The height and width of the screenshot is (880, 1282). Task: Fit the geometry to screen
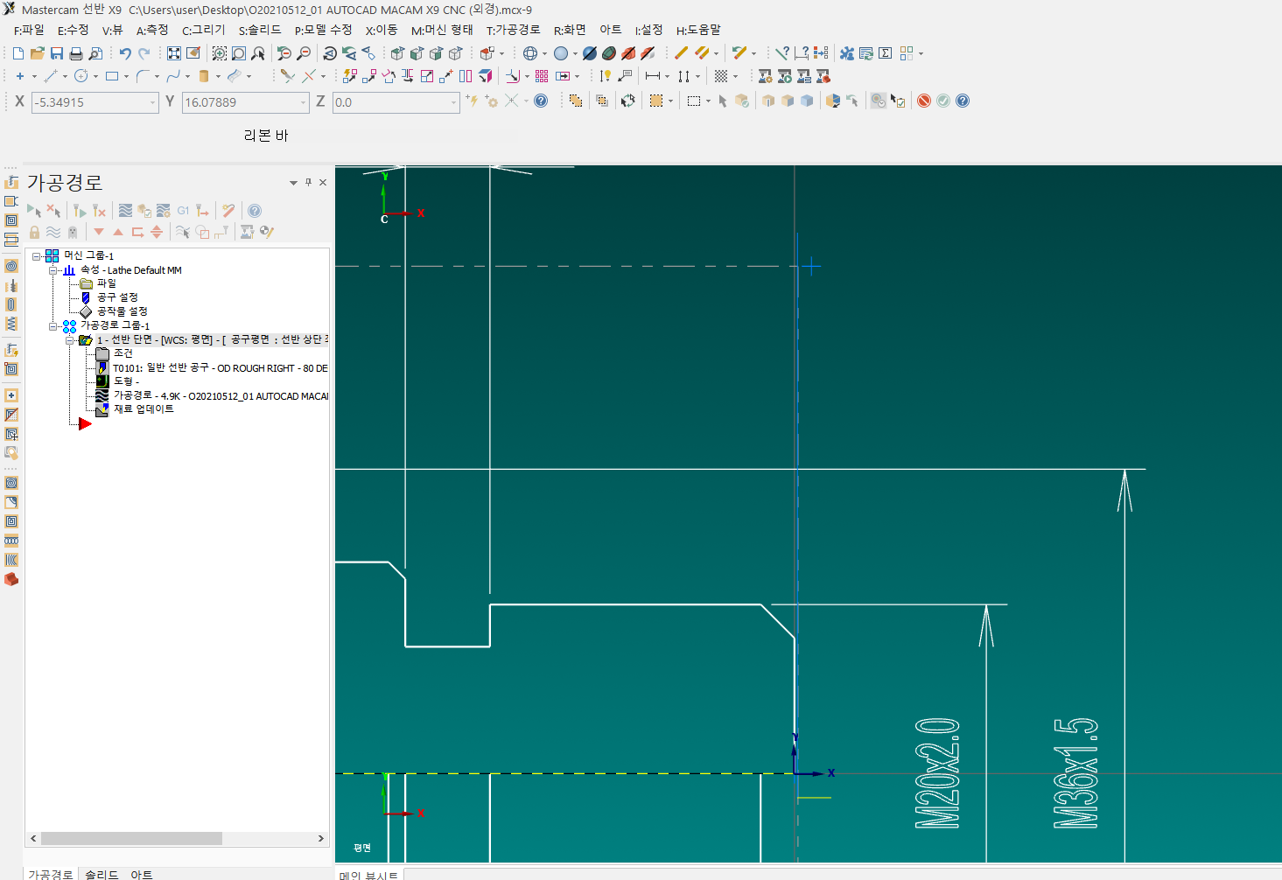[174, 53]
